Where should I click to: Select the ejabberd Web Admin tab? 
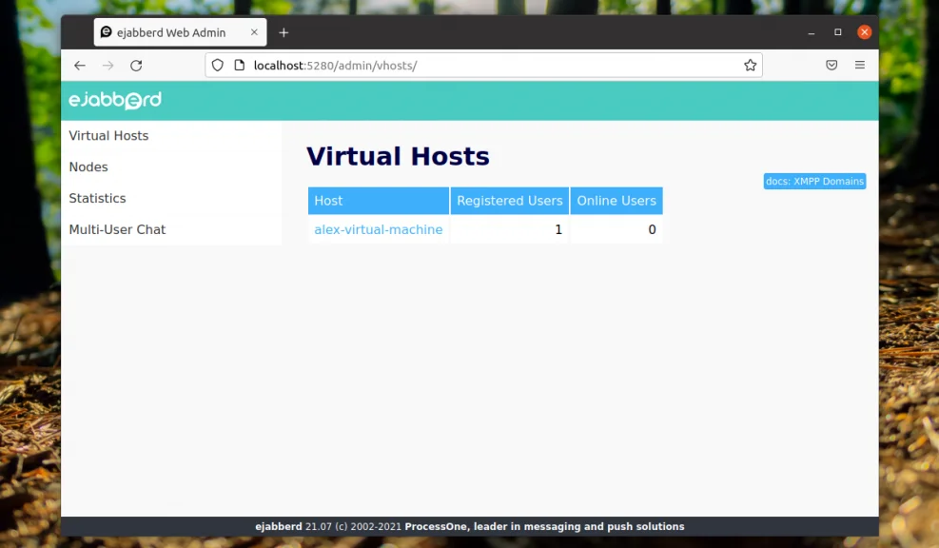click(180, 32)
